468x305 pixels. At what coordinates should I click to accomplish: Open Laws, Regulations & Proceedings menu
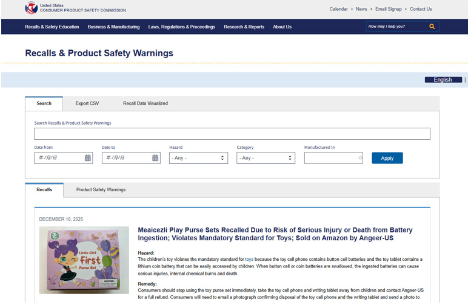(x=181, y=27)
